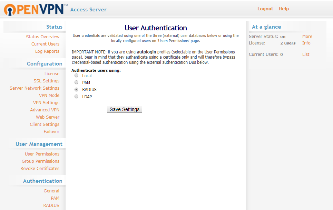Click List to view current users

point(306,54)
